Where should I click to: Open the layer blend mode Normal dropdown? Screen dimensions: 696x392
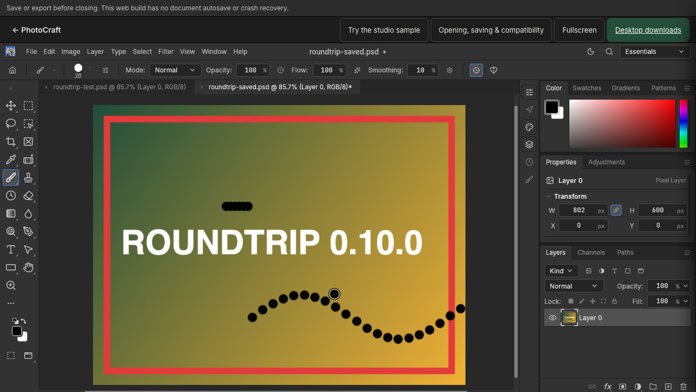(574, 286)
